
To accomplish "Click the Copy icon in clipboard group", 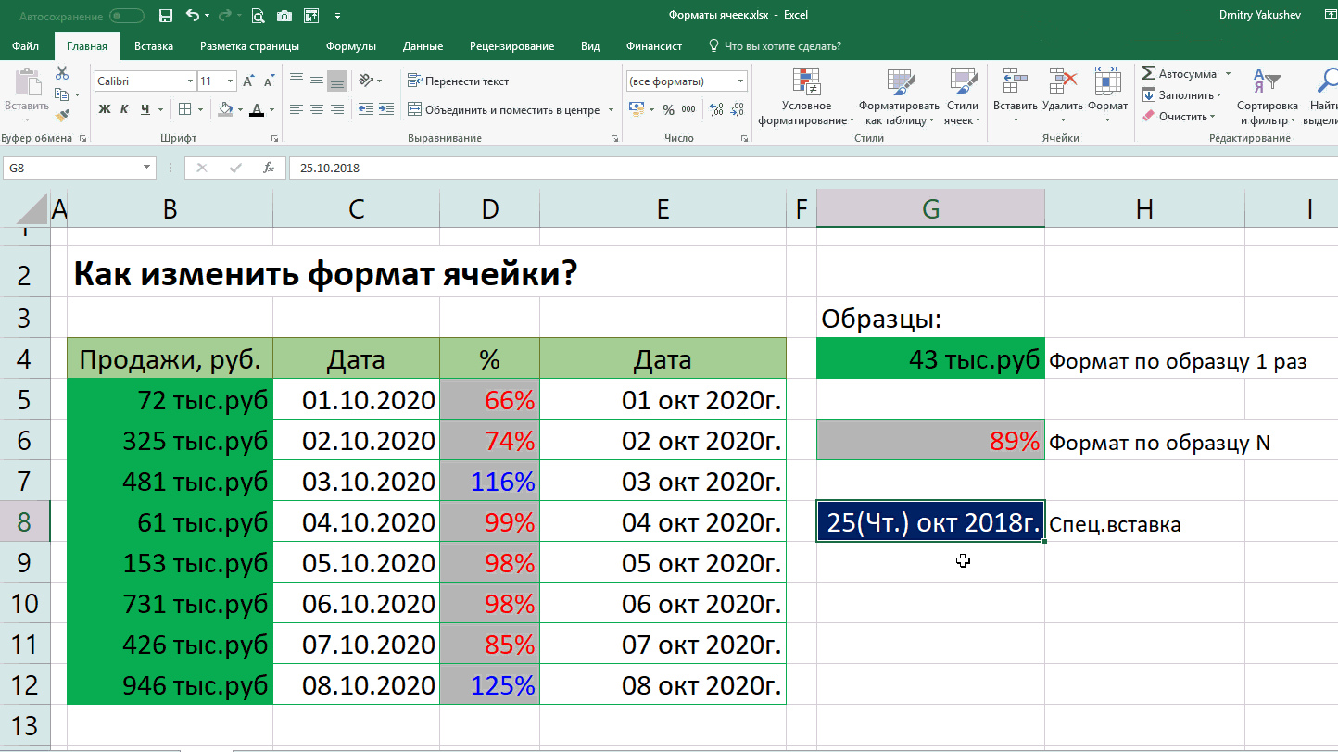I will (x=61, y=94).
